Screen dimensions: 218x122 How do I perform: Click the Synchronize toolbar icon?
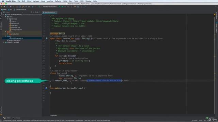pos(7,7)
